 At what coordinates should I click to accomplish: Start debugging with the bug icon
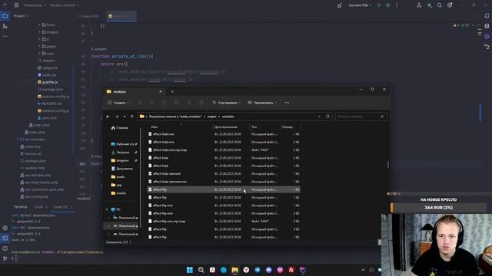point(387,5)
